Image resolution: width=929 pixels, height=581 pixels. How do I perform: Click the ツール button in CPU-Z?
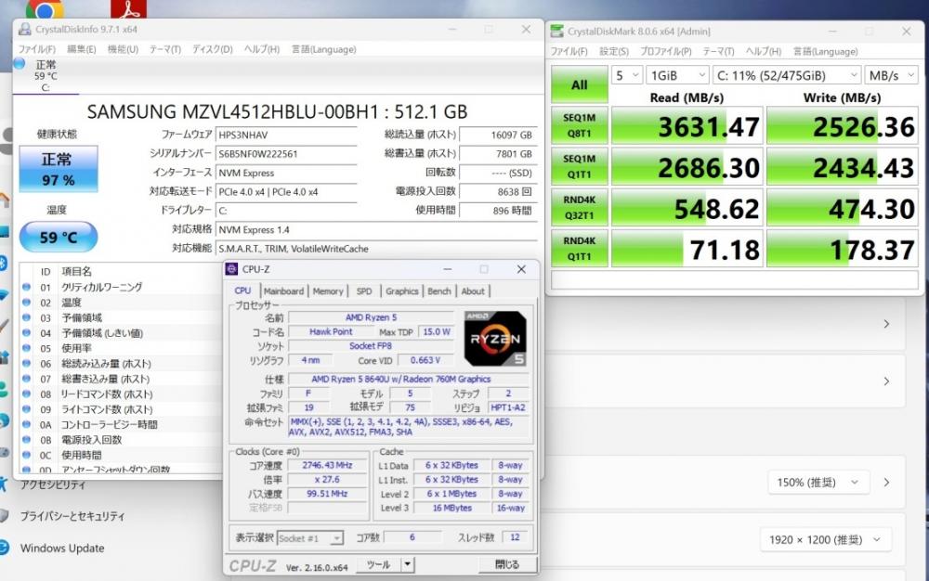click(379, 564)
